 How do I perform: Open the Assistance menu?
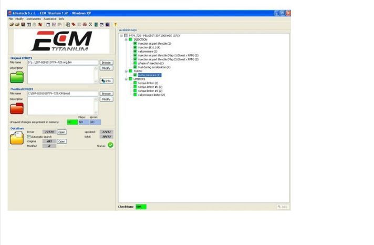point(50,18)
